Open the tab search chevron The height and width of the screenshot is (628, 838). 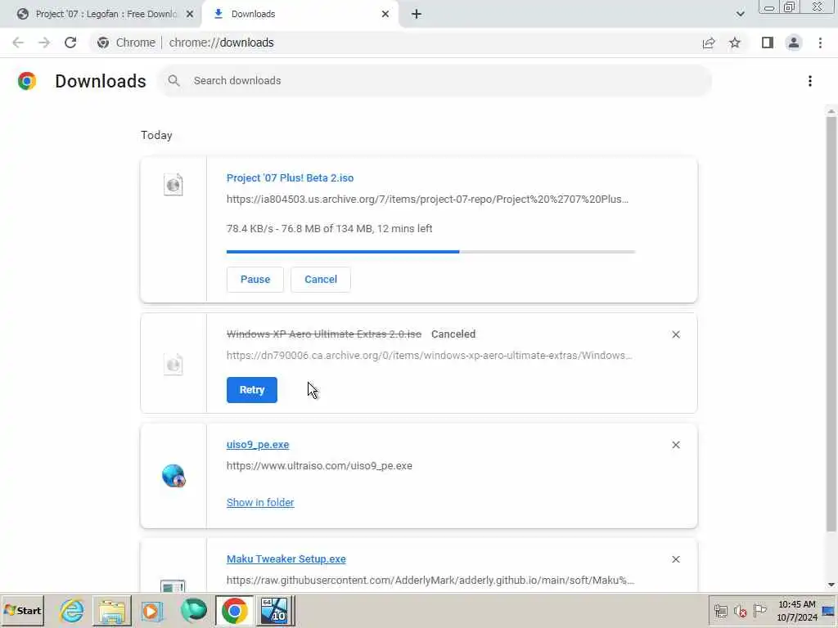point(740,14)
